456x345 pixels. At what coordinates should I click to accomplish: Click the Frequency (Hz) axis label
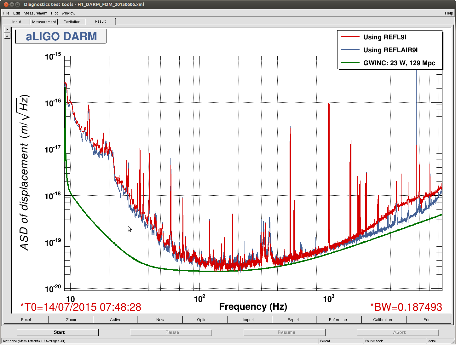(253, 307)
